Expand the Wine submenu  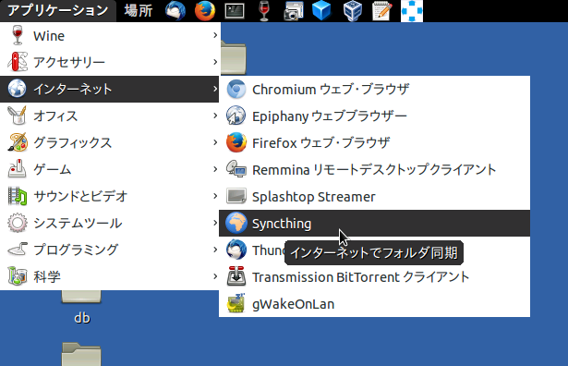tap(109, 35)
